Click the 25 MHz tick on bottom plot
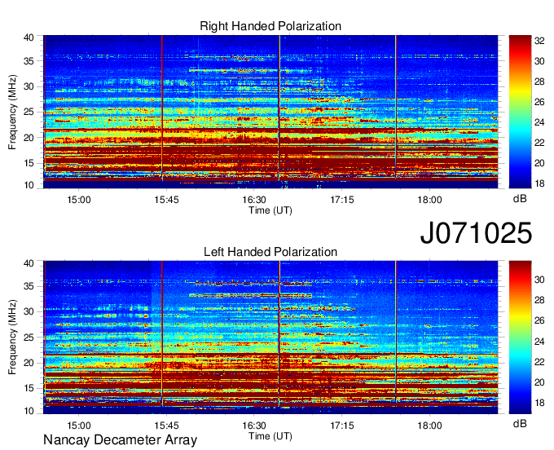Image resolution: width=554 pixels, height=450 pixels. pyautogui.click(x=29, y=337)
